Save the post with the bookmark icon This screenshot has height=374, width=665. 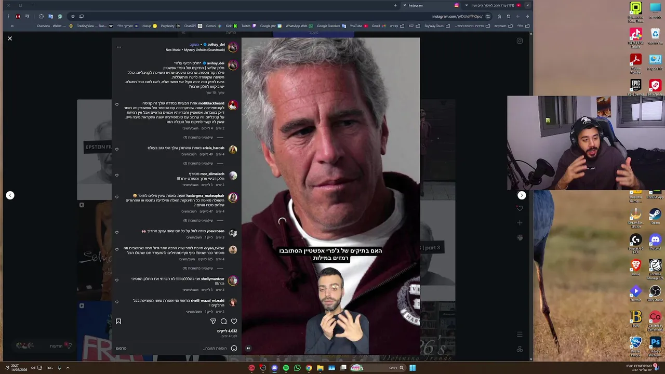[x=118, y=322]
